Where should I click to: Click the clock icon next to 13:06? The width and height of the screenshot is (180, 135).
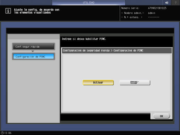[x=2, y=133]
